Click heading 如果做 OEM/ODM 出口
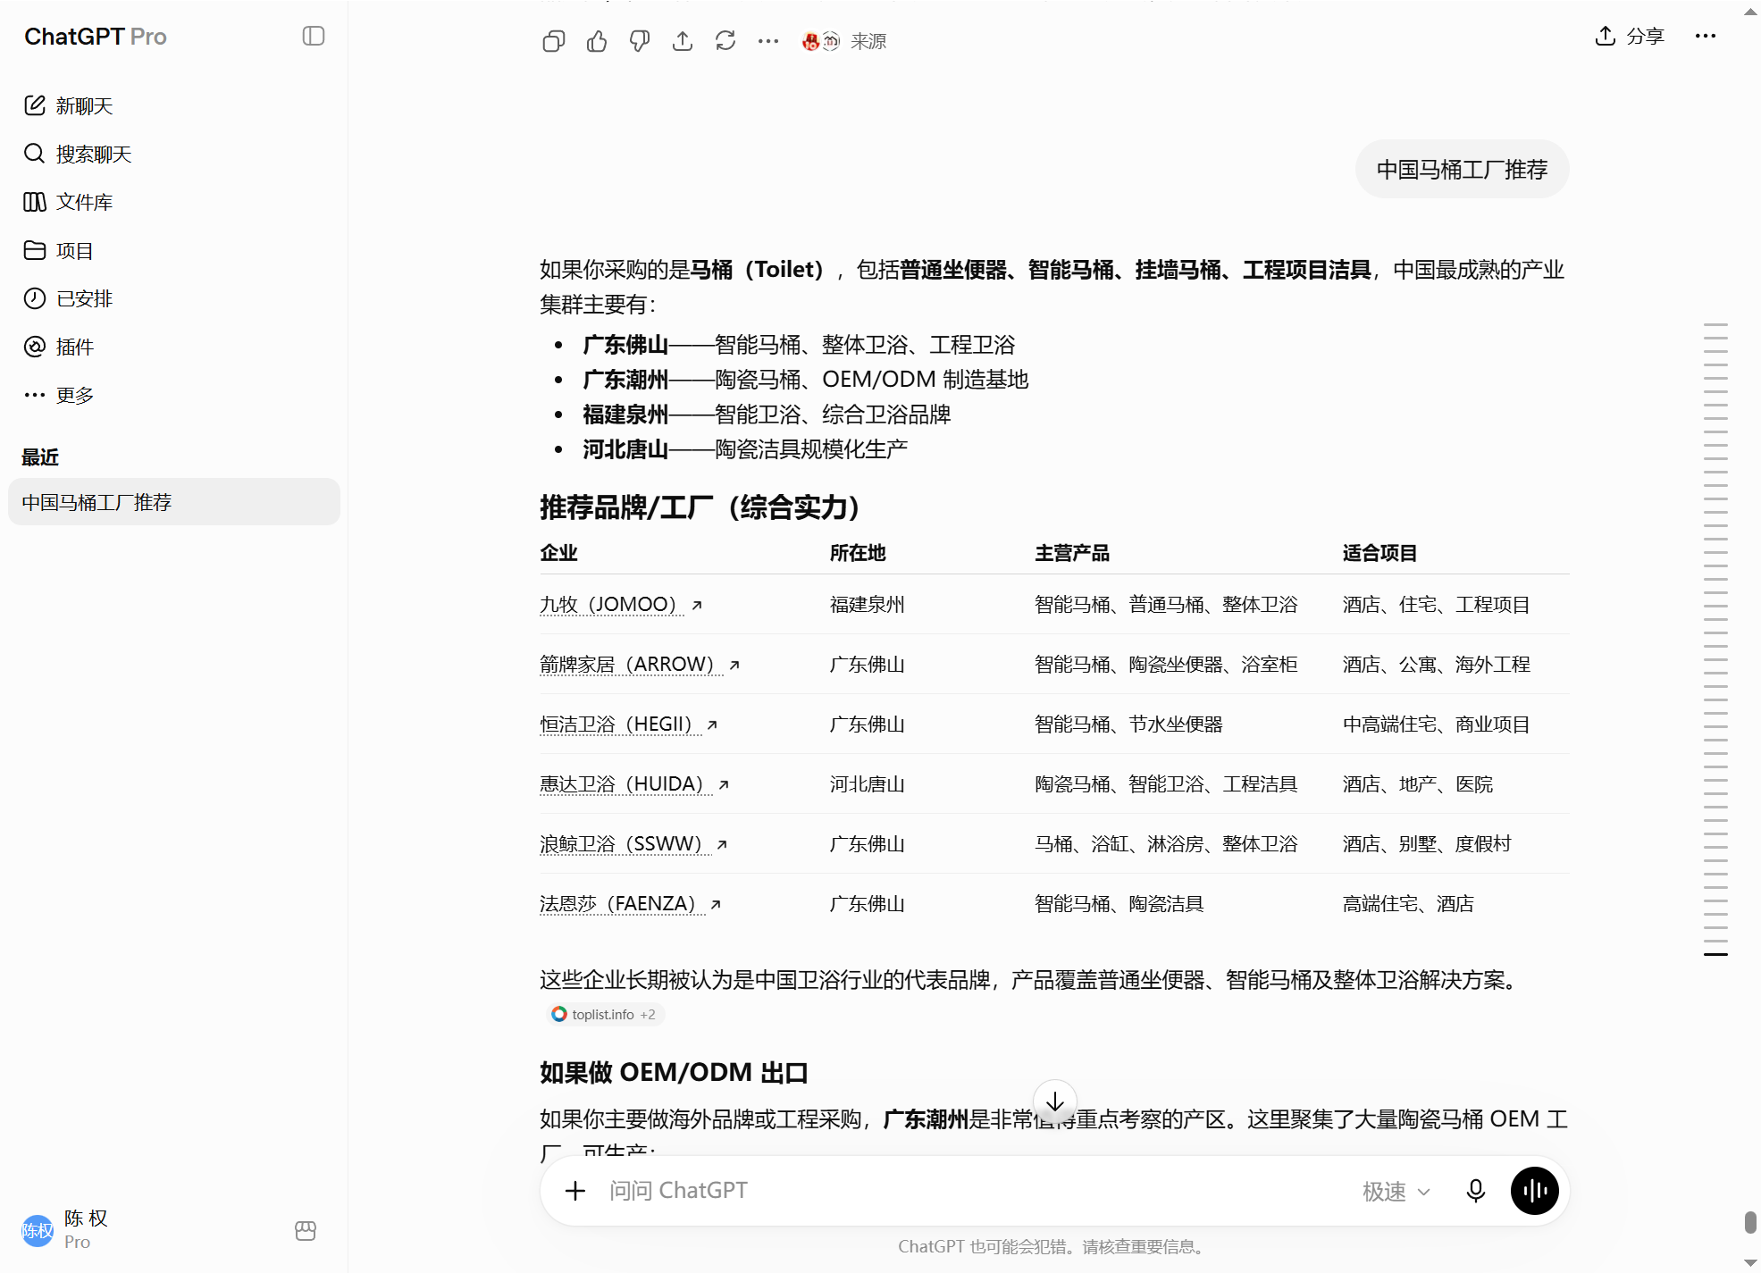The image size is (1761, 1273). coord(674,1072)
